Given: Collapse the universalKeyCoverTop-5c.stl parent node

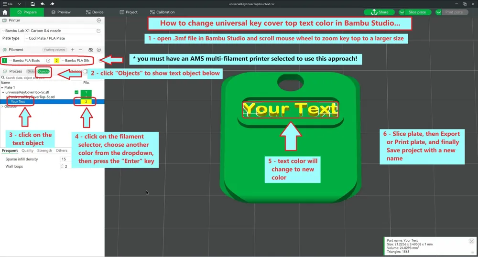Looking at the screenshot, I should (3, 92).
